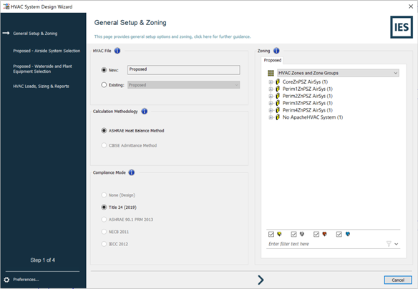Viewport: 418px width, 289px height.
Task: Click the HVAC File info icon
Action: pyautogui.click(x=117, y=51)
